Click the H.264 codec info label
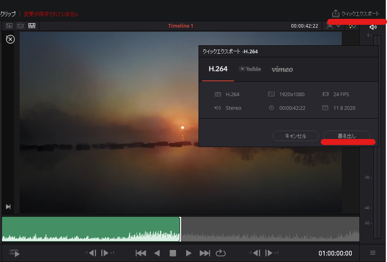This screenshot has height=262, width=387. click(x=233, y=95)
